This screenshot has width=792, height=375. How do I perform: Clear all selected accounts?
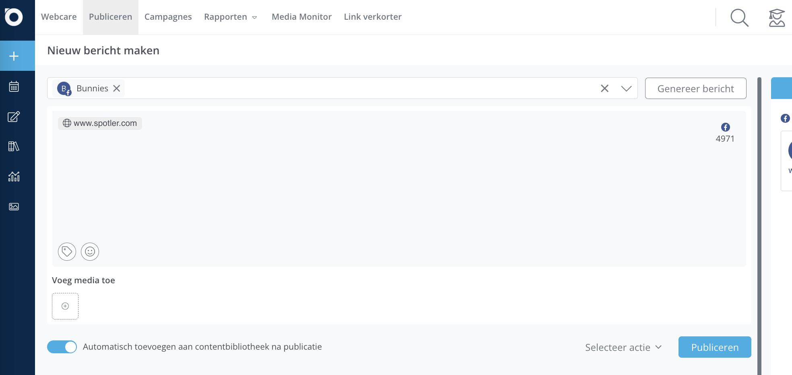(604, 88)
